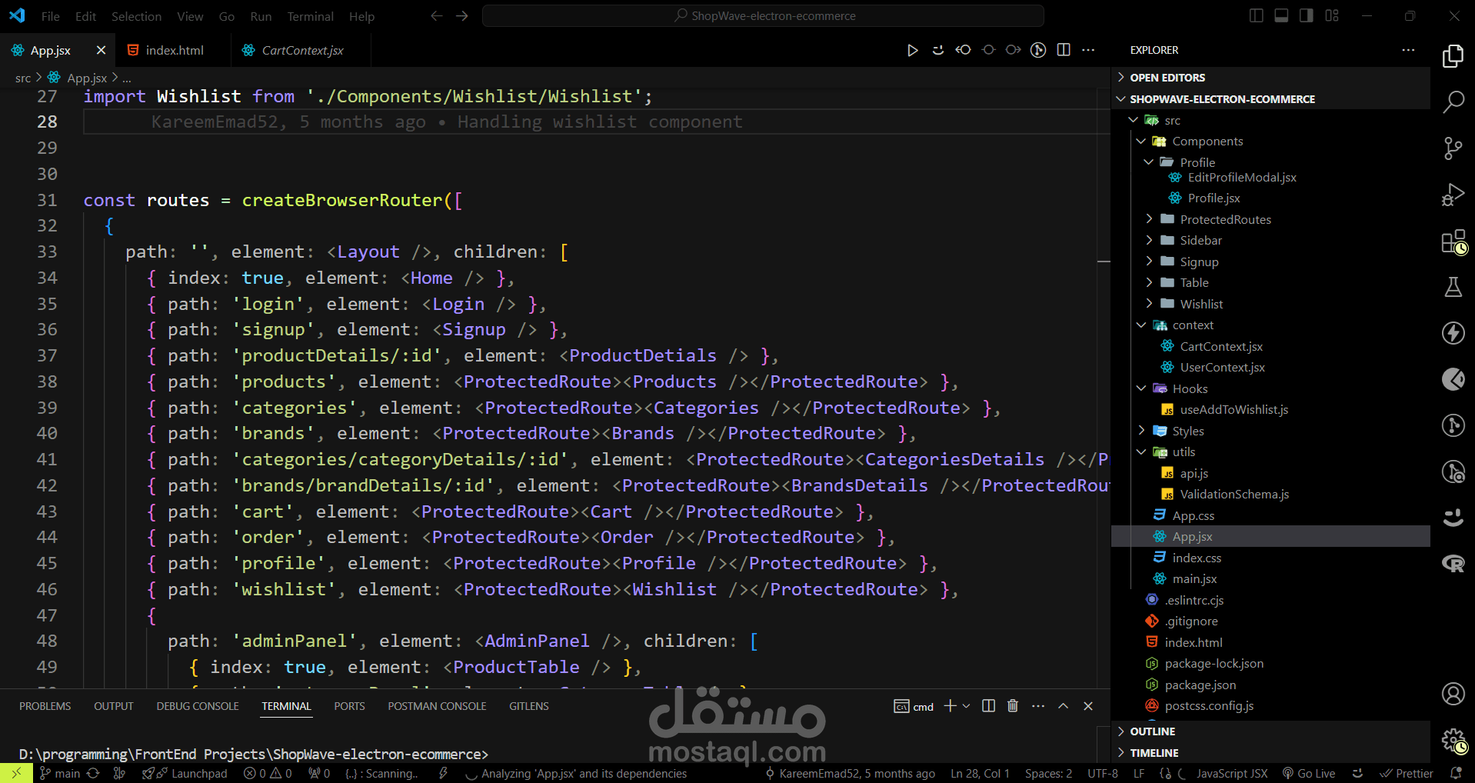Image resolution: width=1475 pixels, height=783 pixels.
Task: Click Prettier status bar item
Action: coord(1407,774)
